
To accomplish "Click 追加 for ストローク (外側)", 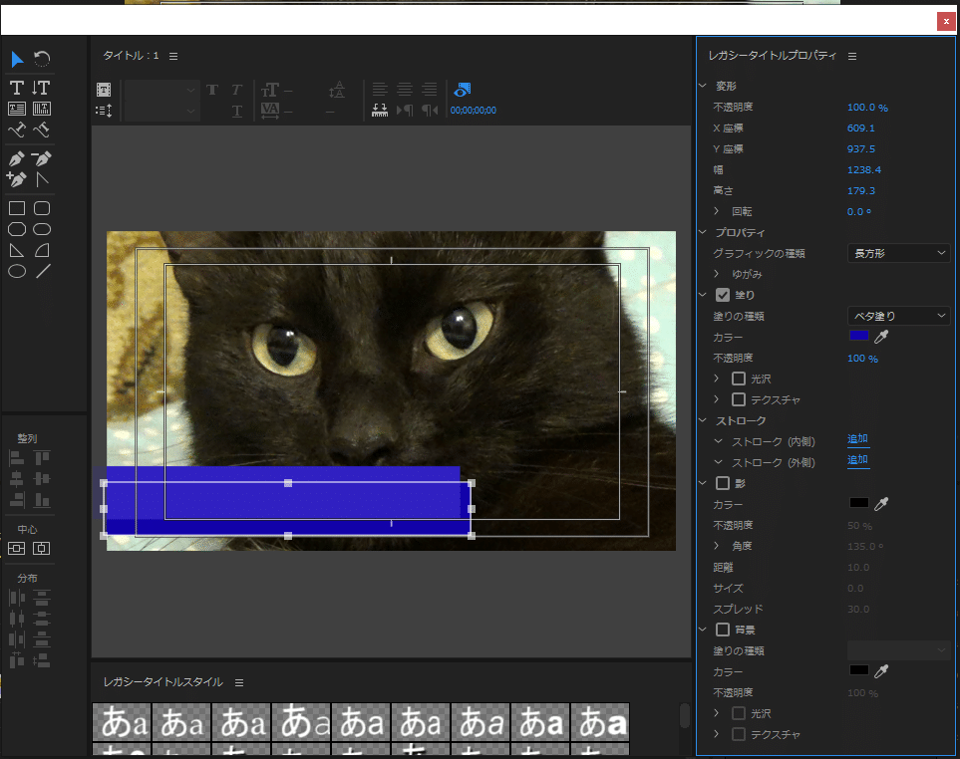I will 857,460.
